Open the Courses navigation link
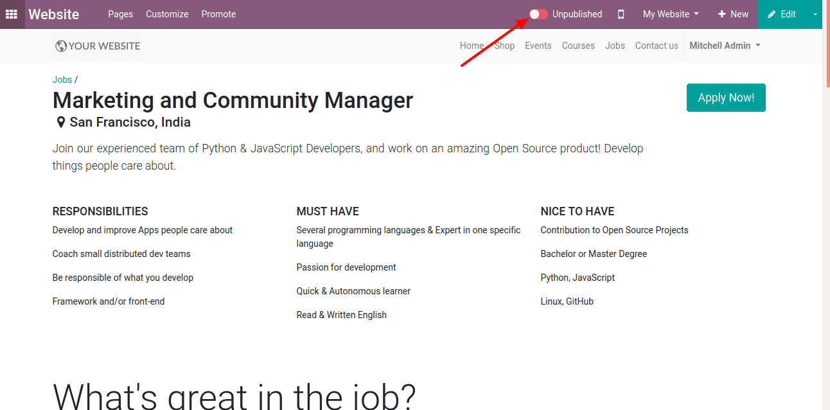The height and width of the screenshot is (410, 830). [x=578, y=46]
